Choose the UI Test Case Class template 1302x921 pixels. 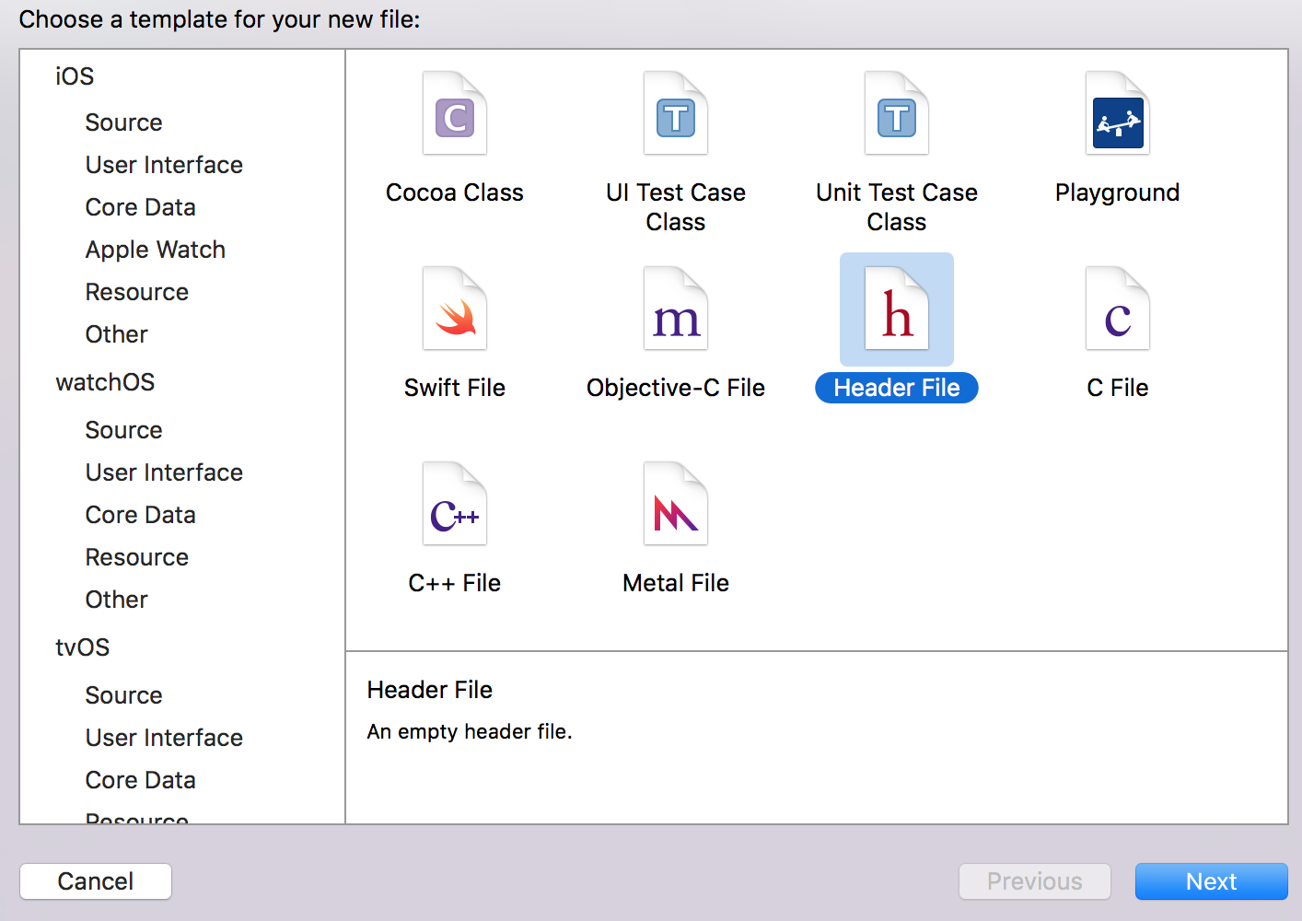pyautogui.click(x=676, y=113)
